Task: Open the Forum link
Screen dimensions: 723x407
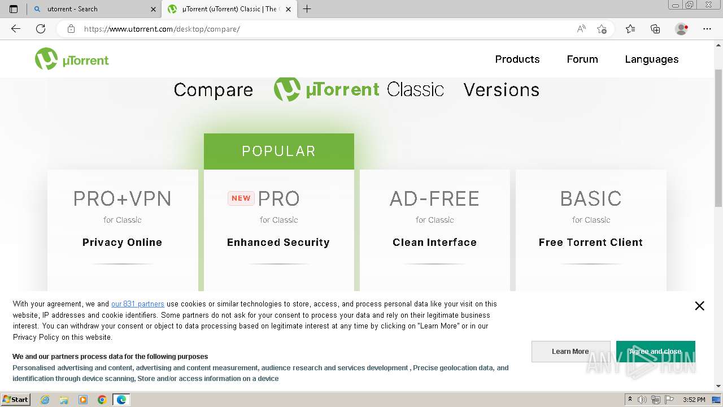Action: (x=582, y=59)
